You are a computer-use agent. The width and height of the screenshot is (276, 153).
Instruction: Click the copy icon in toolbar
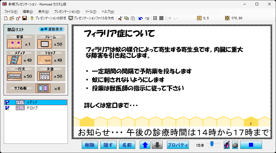click(x=127, y=18)
